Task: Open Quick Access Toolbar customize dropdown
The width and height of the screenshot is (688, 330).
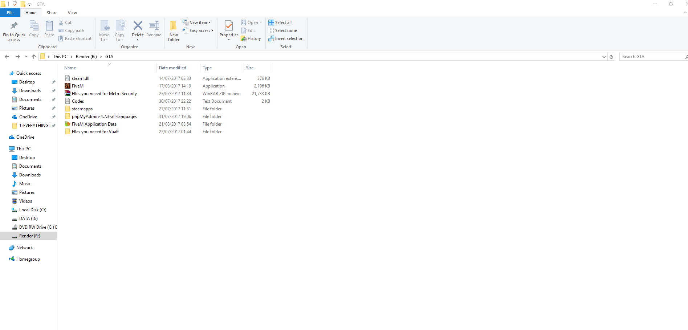Action: 29,4
